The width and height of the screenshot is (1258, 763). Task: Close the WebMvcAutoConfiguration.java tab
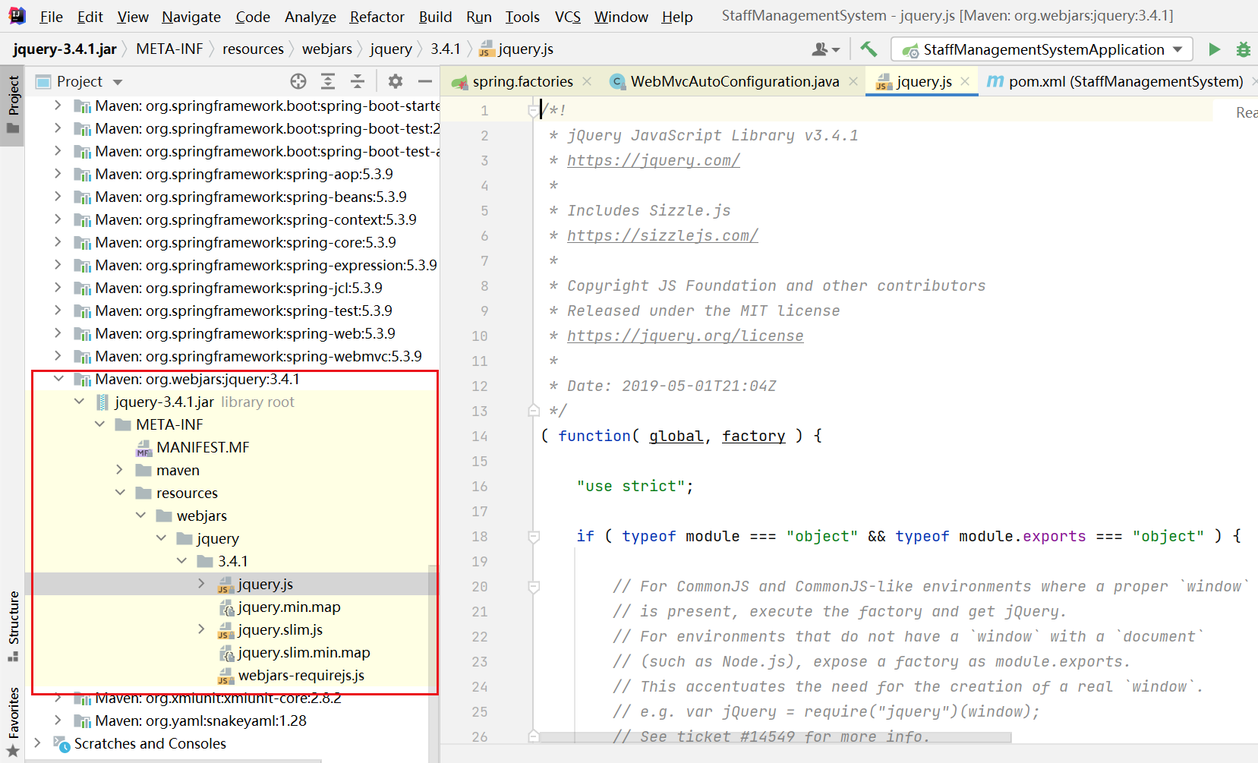[853, 81]
